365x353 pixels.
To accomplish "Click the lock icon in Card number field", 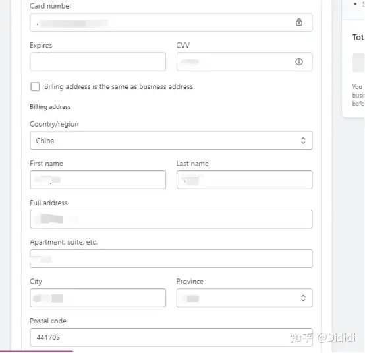I will click(299, 22).
